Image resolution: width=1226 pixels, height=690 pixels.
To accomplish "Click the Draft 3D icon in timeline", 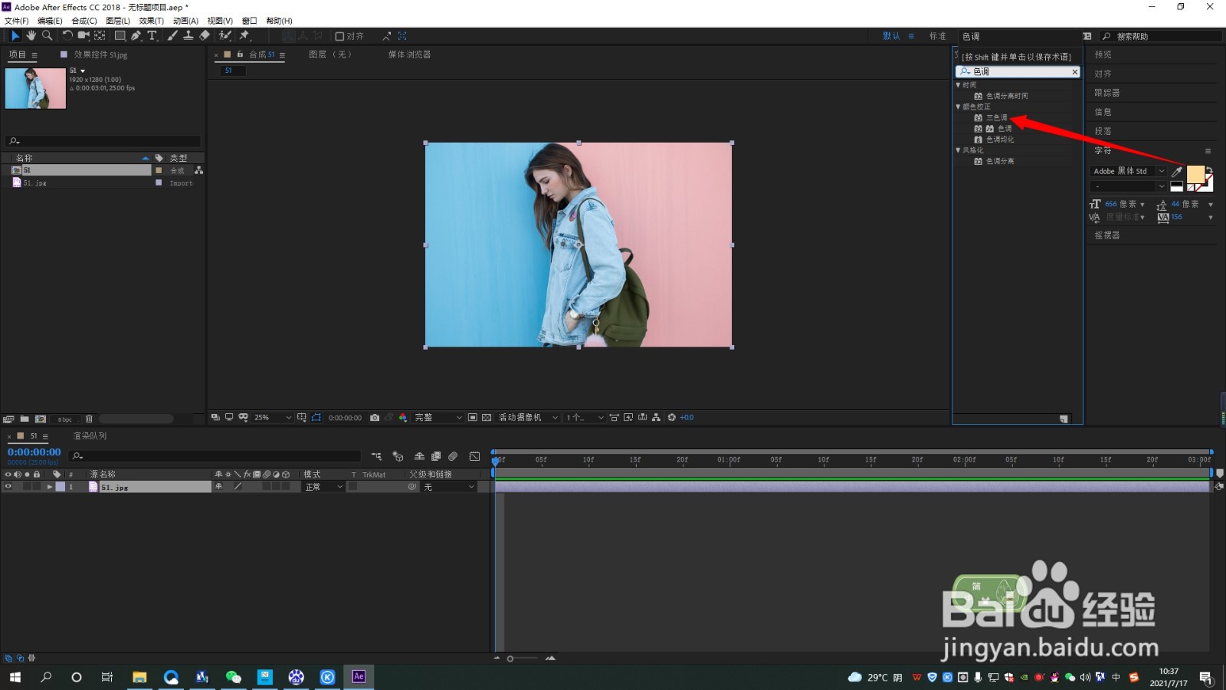I will [398, 456].
